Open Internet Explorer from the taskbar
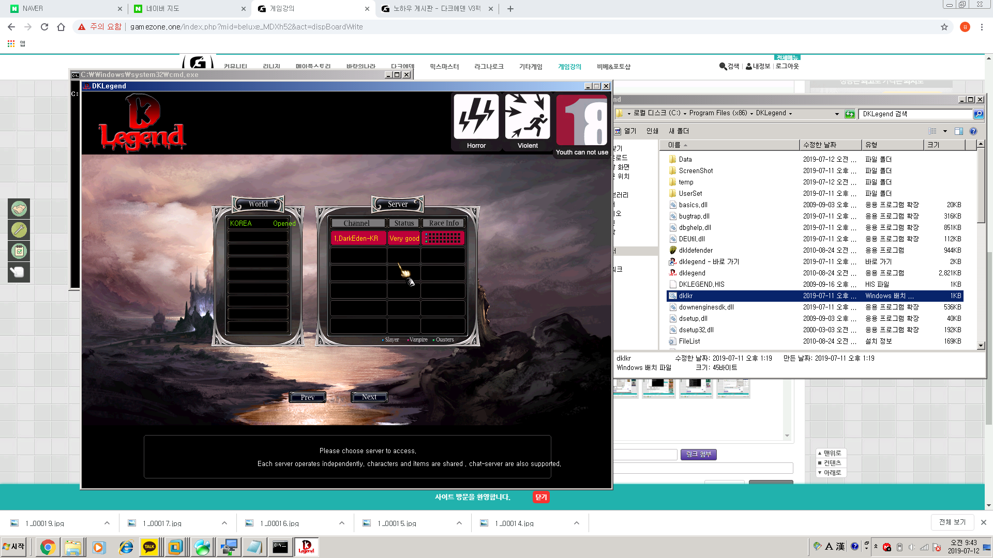 tap(126, 547)
